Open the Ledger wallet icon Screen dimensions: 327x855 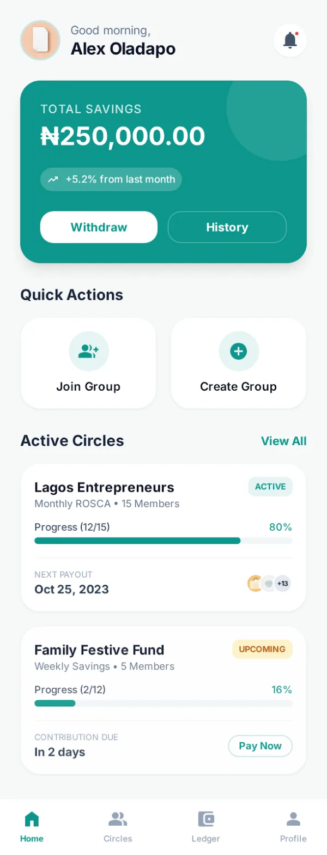coord(206,818)
